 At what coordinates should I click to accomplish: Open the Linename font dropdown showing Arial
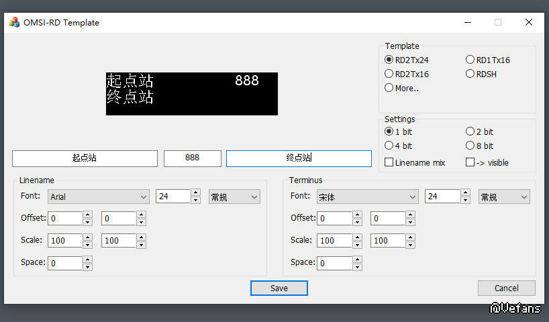(x=99, y=197)
